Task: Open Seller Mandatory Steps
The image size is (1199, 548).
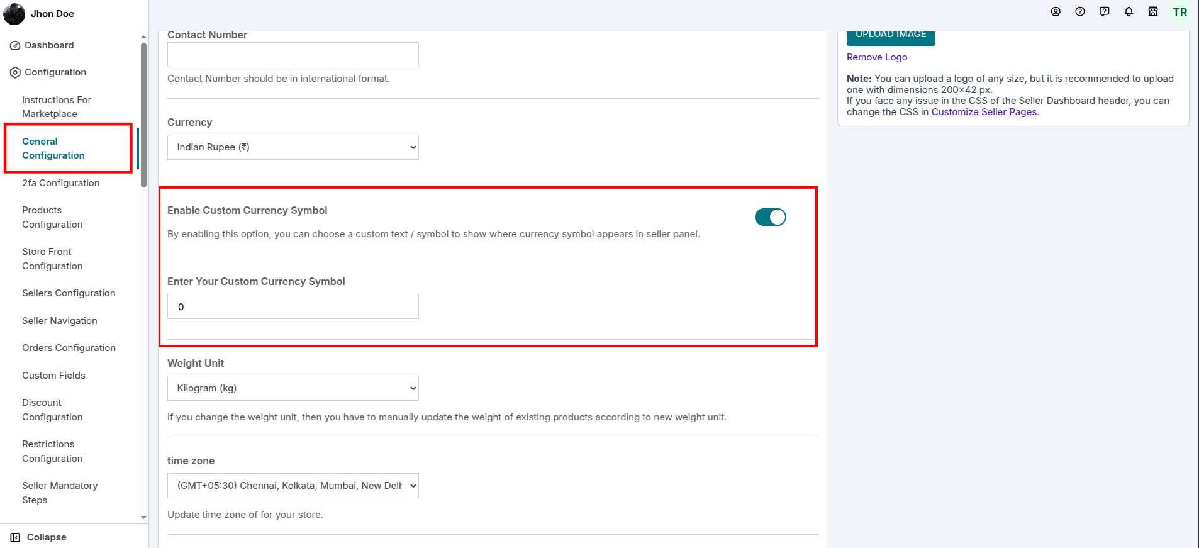Action: [60, 493]
